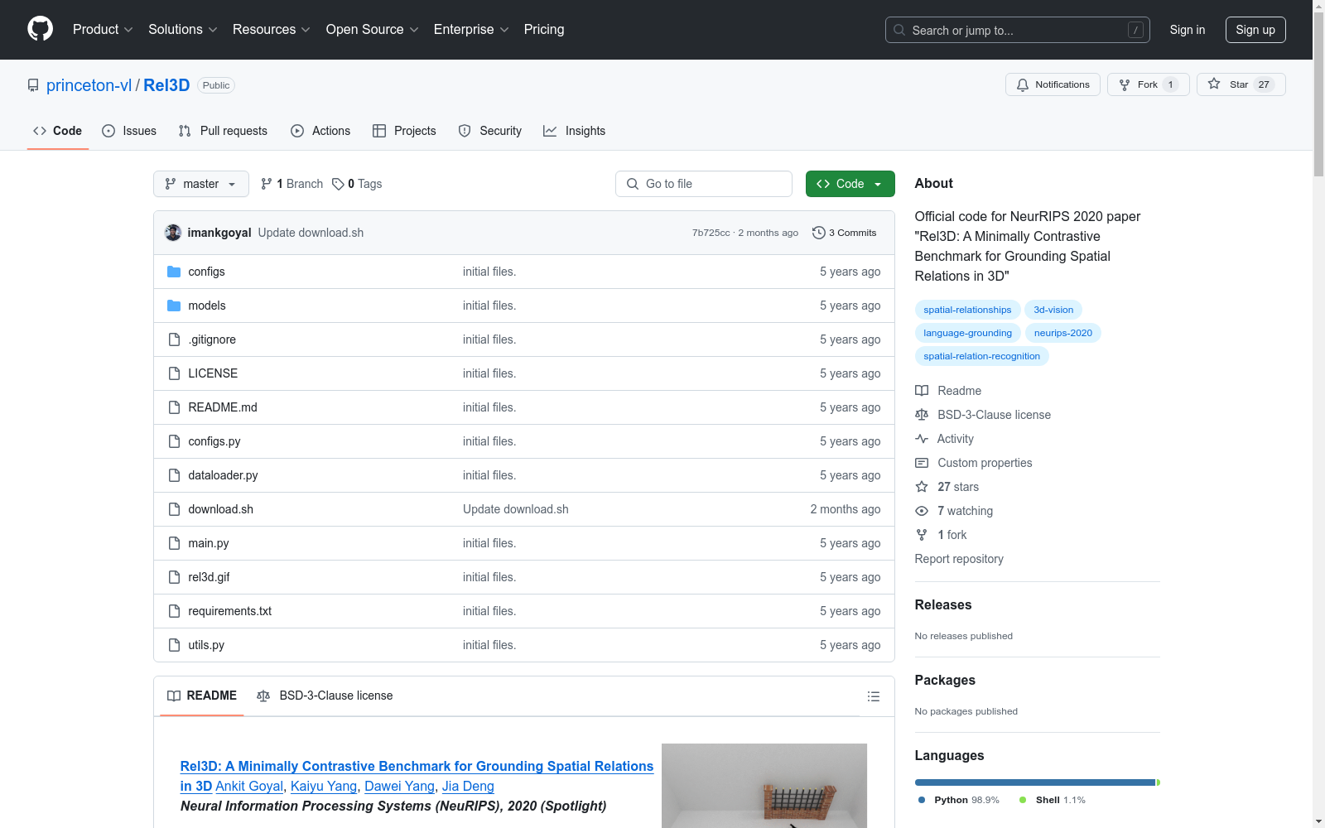Open the master branch dropdown

[x=201, y=184]
